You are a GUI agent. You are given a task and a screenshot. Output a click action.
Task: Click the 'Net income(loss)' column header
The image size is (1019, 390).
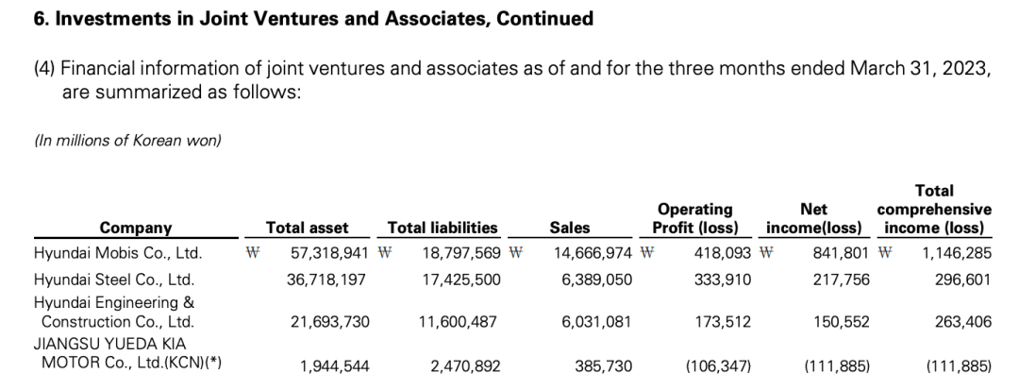(813, 219)
